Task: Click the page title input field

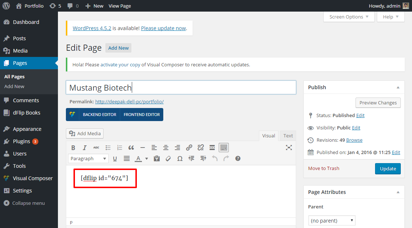Action: [181, 87]
